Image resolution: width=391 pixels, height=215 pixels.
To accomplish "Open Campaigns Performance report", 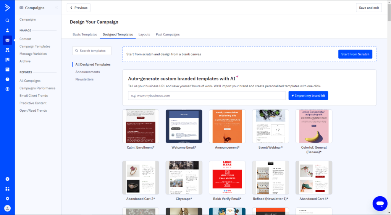I will point(37,88).
